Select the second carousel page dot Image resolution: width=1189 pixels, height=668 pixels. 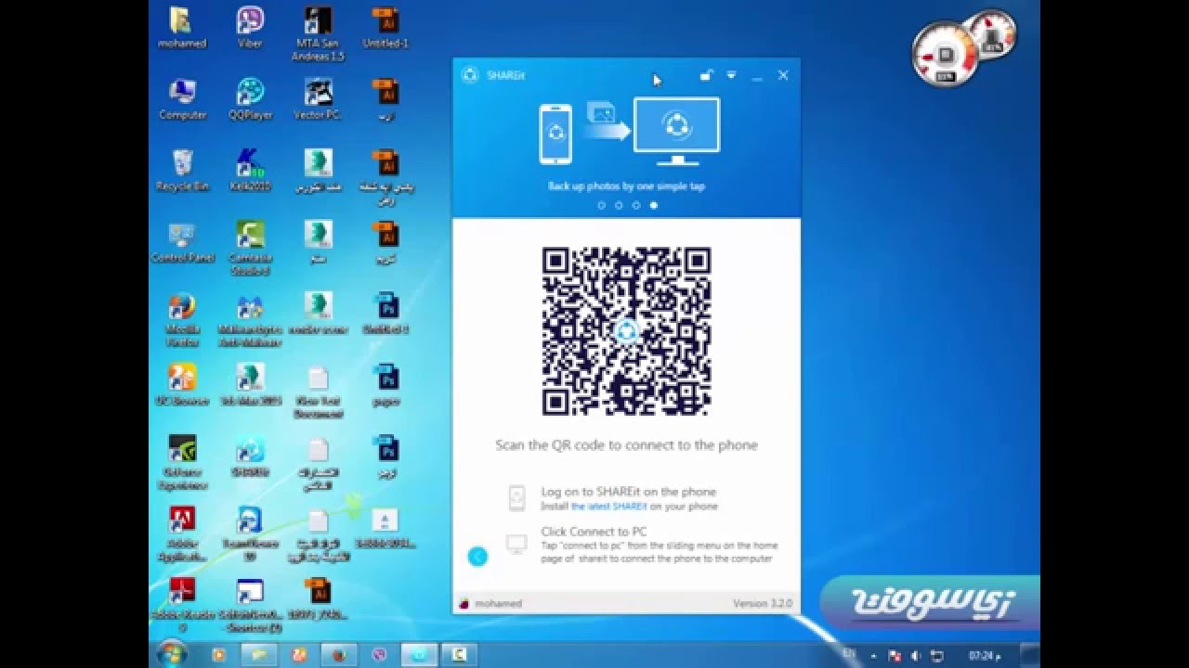click(x=619, y=205)
